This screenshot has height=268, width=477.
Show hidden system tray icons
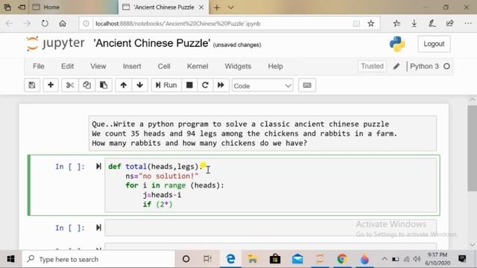385,259
